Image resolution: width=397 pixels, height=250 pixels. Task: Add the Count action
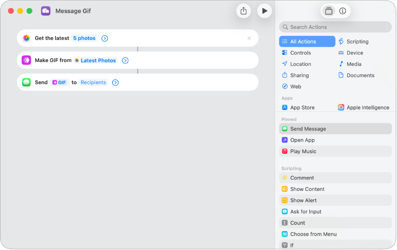coord(335,223)
